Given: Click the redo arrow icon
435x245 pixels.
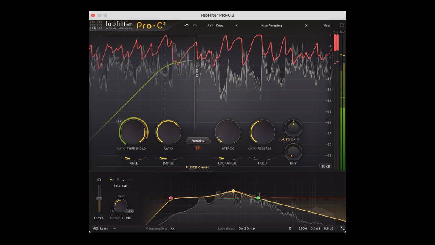Looking at the screenshot, I should 195,26.
